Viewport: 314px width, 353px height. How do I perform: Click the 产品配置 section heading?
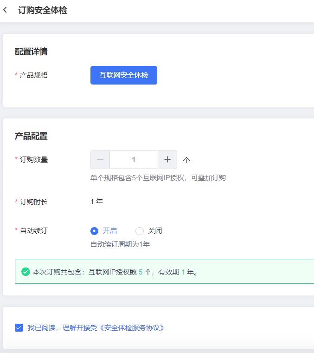31,136
